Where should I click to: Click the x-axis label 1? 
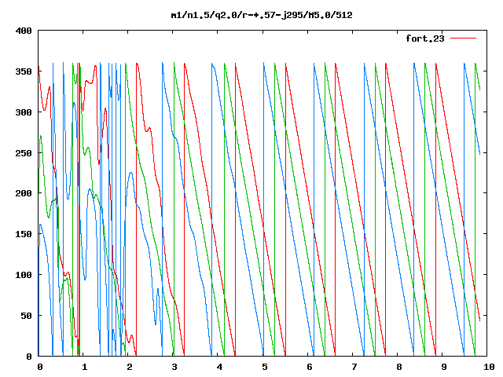[x=84, y=367]
